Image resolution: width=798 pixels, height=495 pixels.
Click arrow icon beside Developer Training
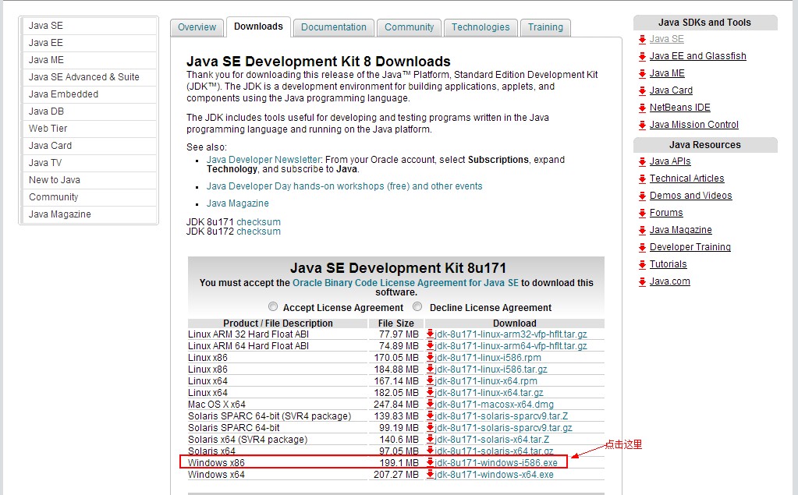tap(642, 247)
